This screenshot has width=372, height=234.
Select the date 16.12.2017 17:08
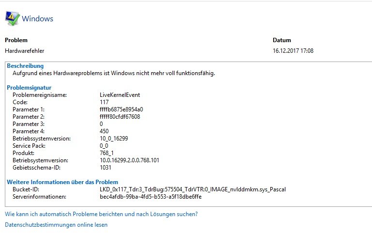tap(293, 51)
